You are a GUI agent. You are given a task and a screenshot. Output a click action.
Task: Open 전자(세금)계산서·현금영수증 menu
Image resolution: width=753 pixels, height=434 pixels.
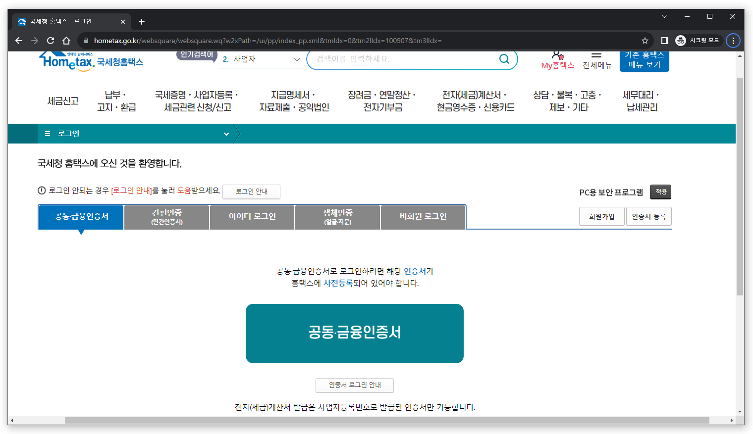click(476, 101)
